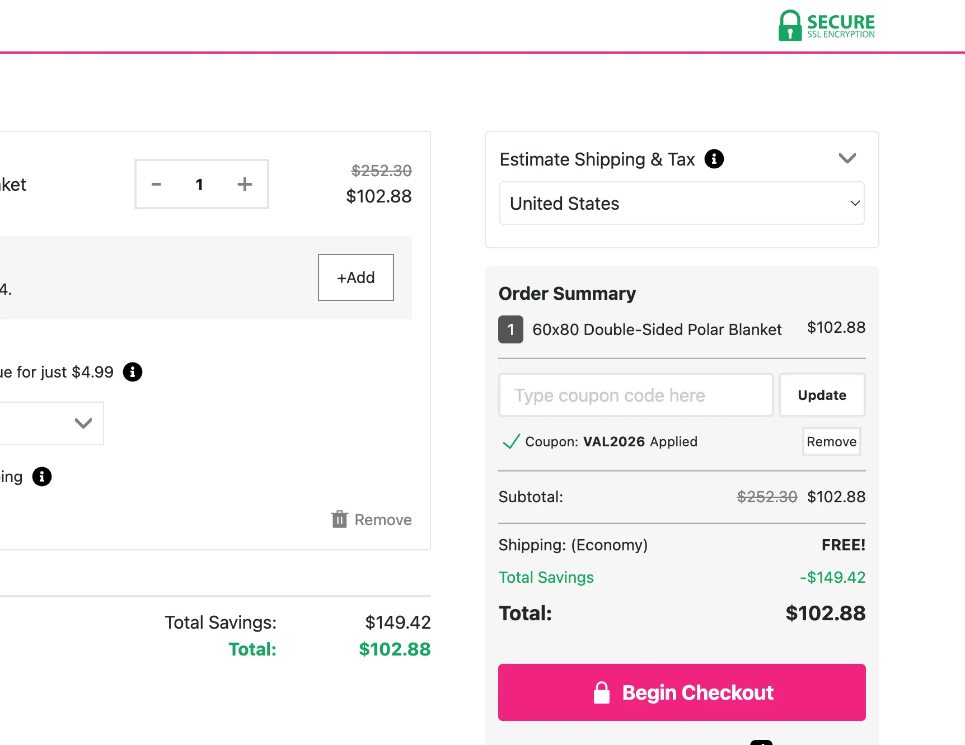965x745 pixels.
Task: Collapse the Estimate Shipping & Tax section
Action: tap(847, 159)
